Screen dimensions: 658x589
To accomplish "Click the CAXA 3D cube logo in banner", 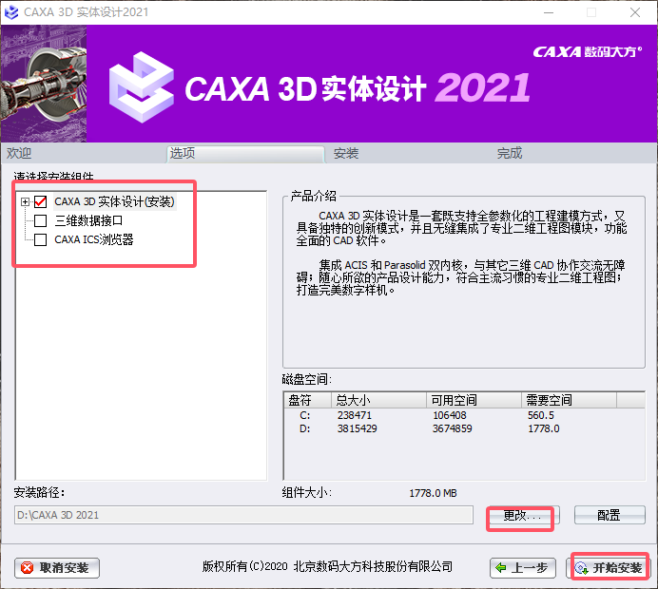I will [142, 87].
